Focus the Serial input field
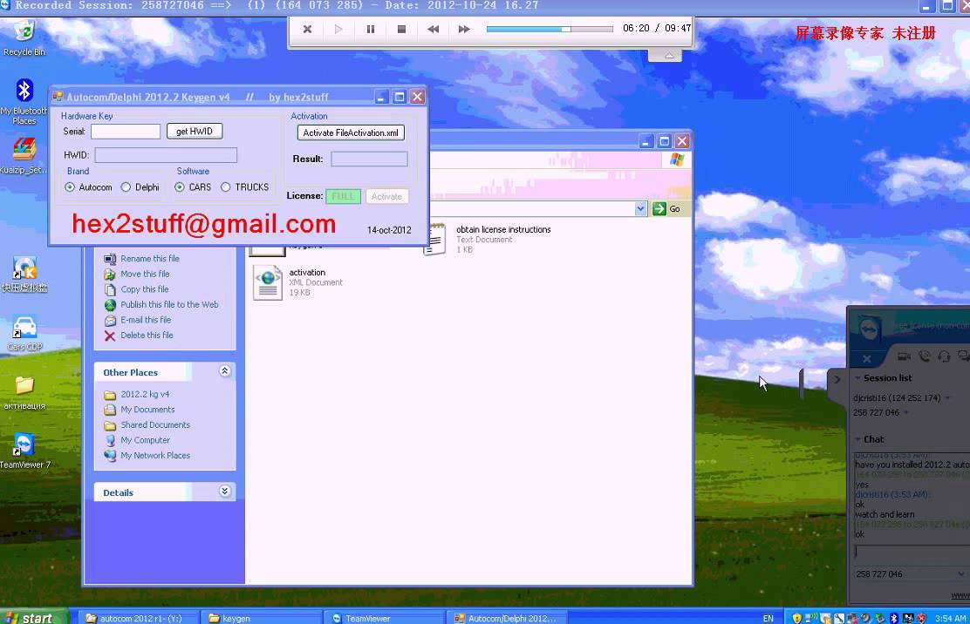The width and height of the screenshot is (970, 624). click(126, 131)
